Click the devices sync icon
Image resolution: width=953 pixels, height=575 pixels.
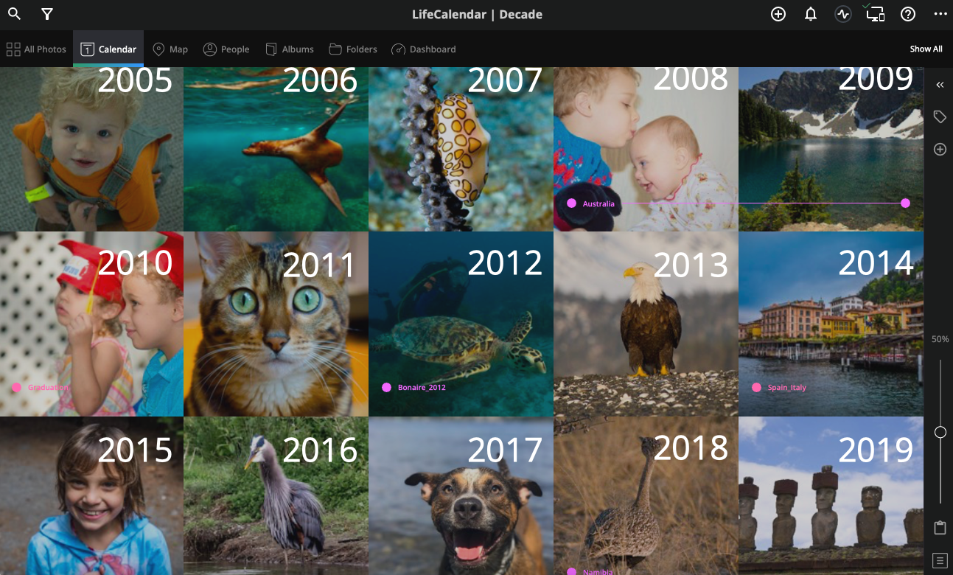(x=876, y=13)
